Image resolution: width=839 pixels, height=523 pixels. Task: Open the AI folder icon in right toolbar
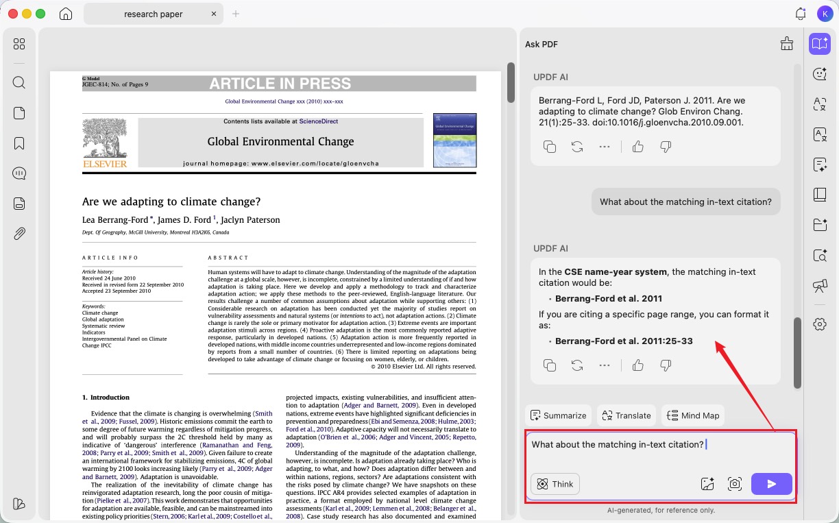point(820,225)
